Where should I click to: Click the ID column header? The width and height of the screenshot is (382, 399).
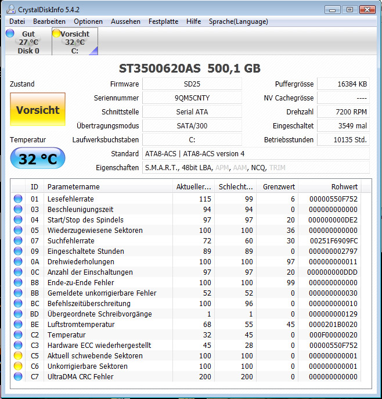34,187
